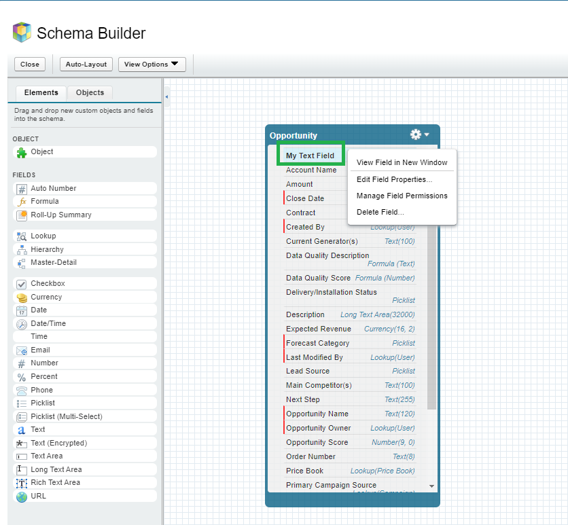The width and height of the screenshot is (568, 525).
Task: Click the Opportunity field list down arrow
Action: point(431,486)
